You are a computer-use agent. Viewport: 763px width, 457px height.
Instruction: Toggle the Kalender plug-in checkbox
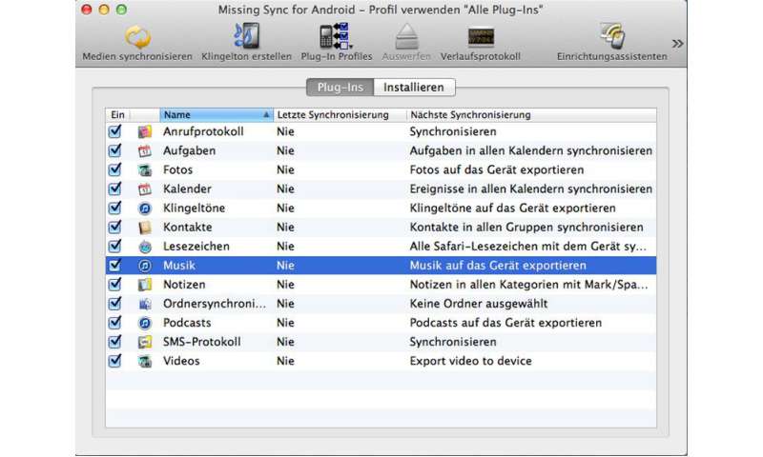[x=114, y=189]
